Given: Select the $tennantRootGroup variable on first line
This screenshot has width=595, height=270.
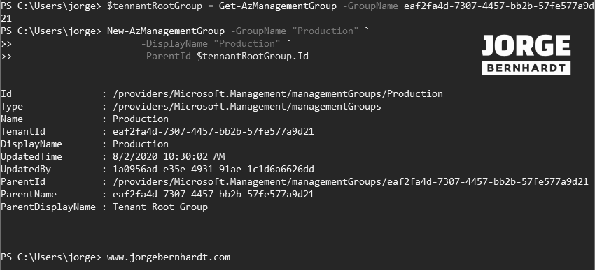Looking at the screenshot, I should point(154,6).
